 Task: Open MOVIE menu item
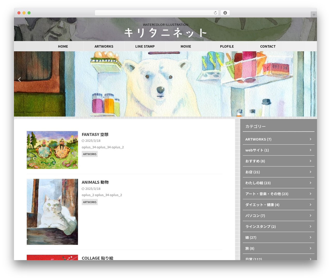click(x=186, y=46)
